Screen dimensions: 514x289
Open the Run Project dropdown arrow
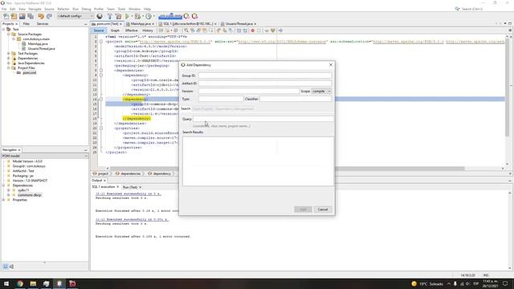[132, 16]
